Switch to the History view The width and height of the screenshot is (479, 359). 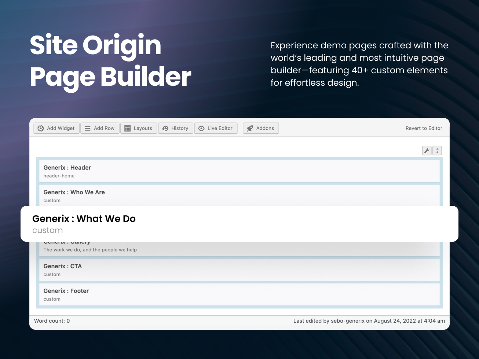point(175,128)
